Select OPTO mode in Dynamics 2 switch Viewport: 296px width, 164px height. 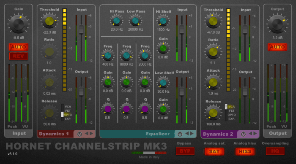click(232, 115)
